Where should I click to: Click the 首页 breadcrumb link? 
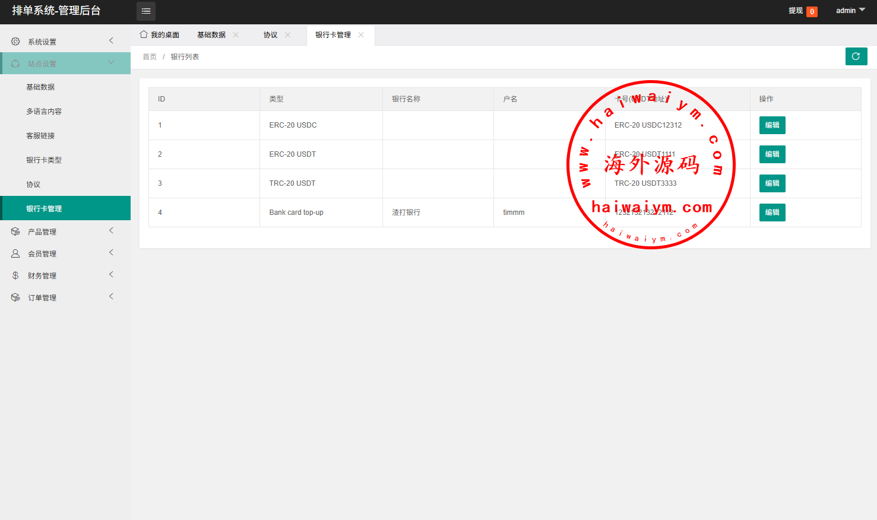pos(150,57)
